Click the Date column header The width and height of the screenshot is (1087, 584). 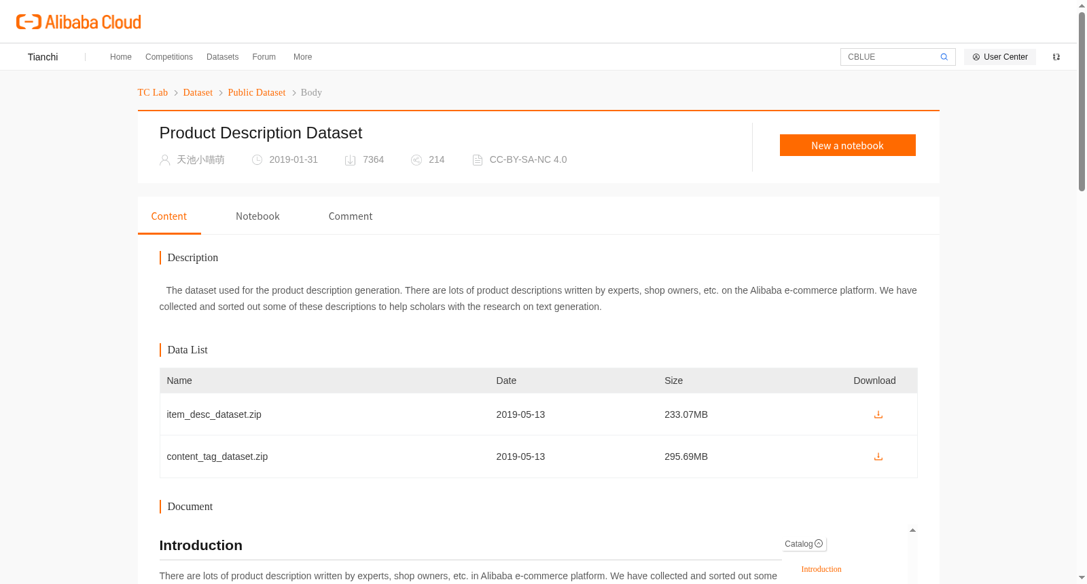[x=506, y=381]
